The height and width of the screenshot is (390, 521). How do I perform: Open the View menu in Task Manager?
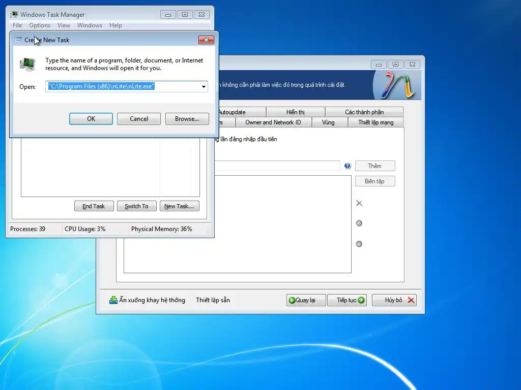coord(64,25)
